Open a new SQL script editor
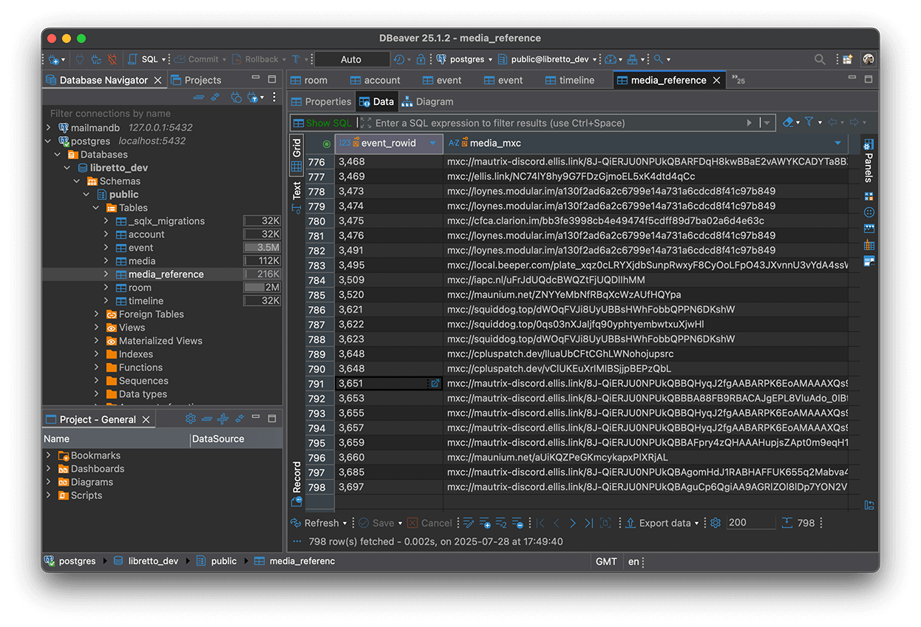 [x=144, y=59]
